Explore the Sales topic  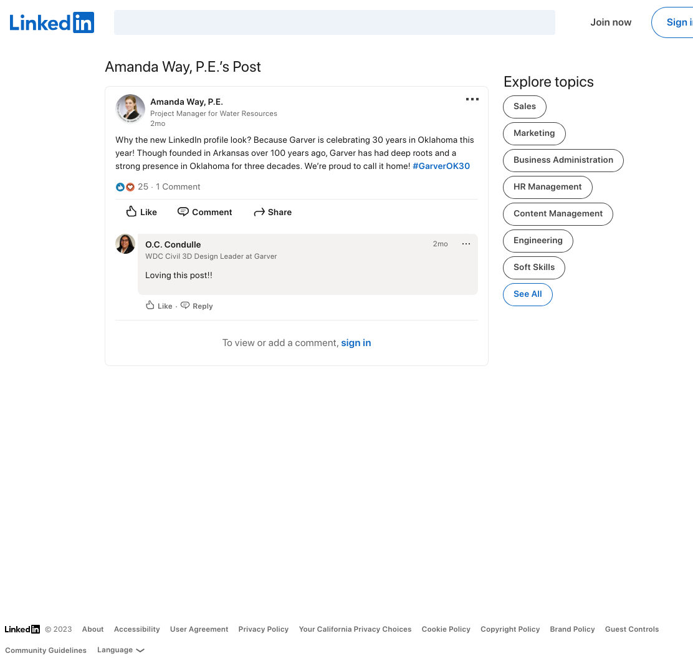tap(525, 107)
